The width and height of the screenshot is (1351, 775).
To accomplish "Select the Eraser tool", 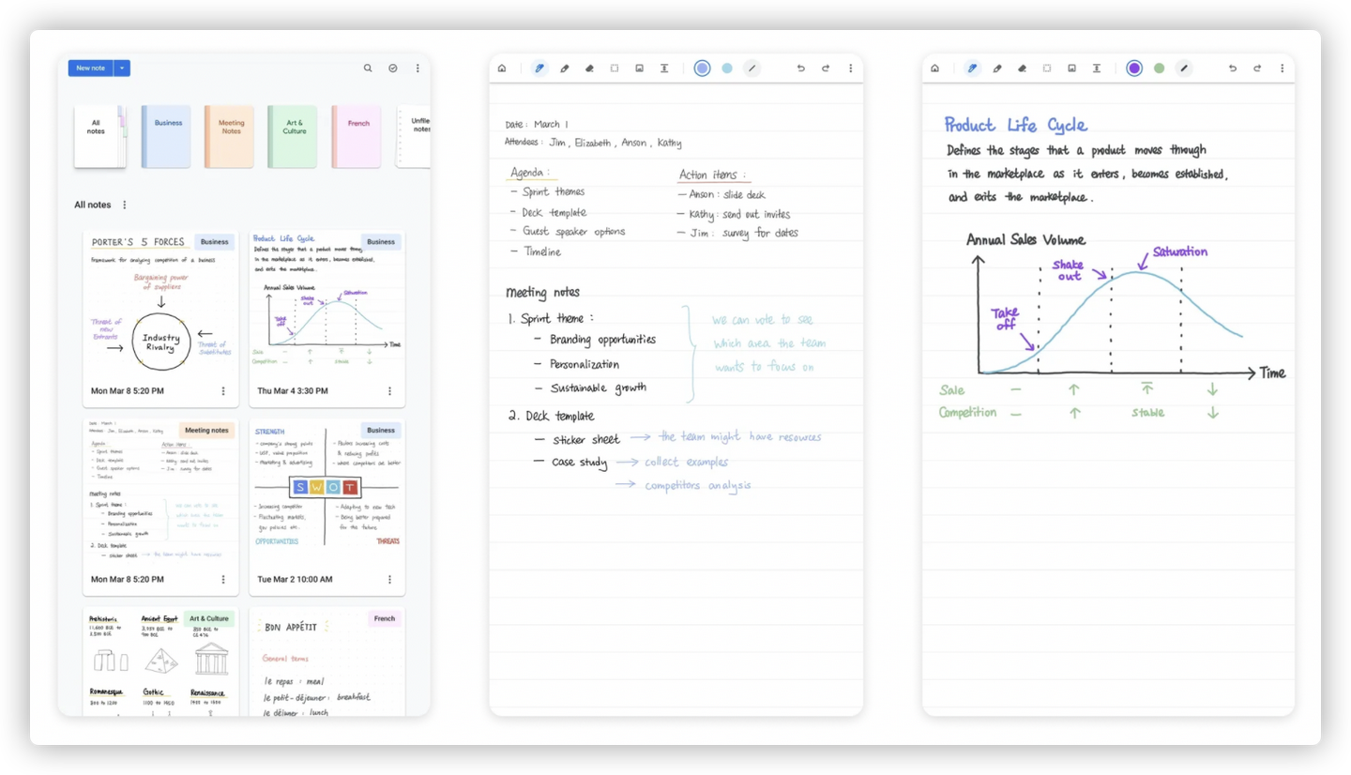I will [589, 68].
